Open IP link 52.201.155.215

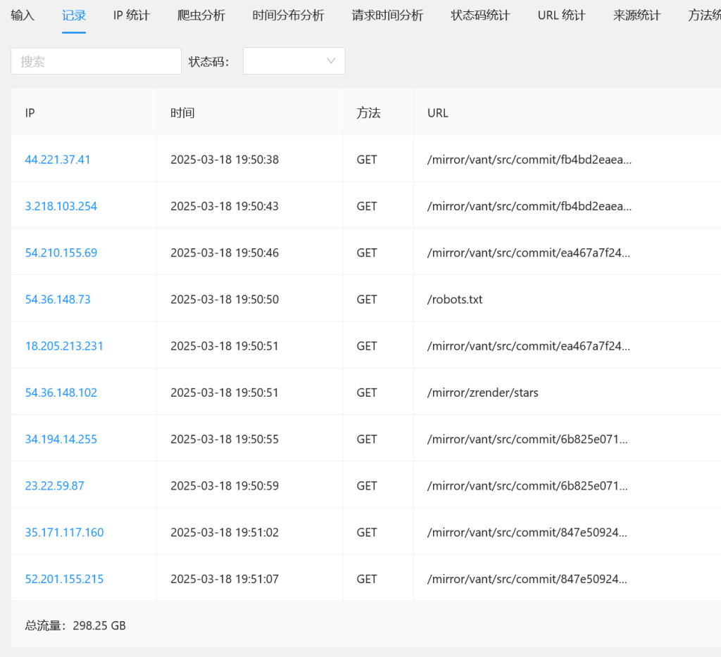pyautogui.click(x=64, y=579)
